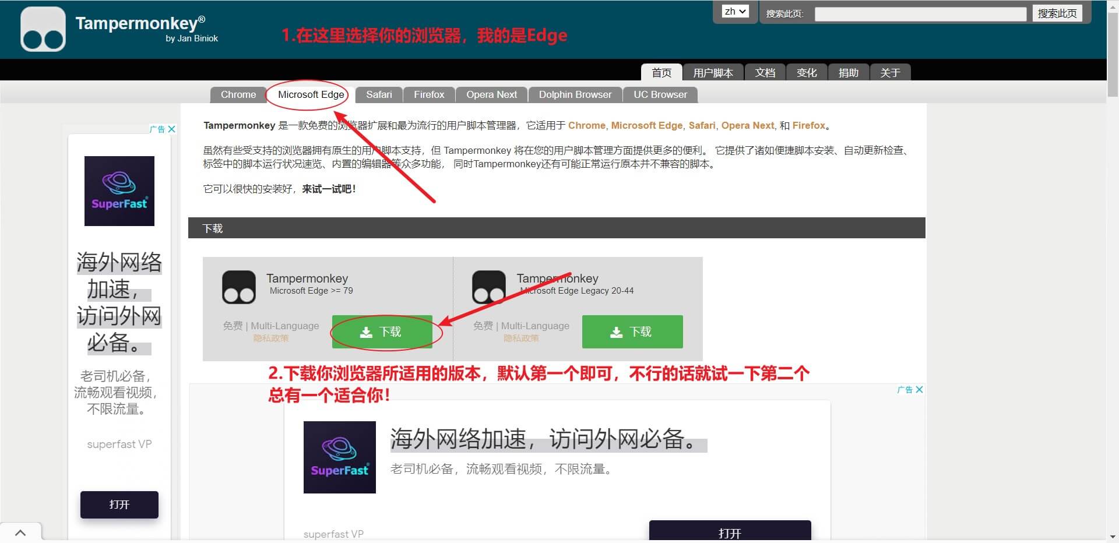The width and height of the screenshot is (1119, 543).
Task: Download Tampermonkey for Edge Legacy 20-44
Action: 632,332
